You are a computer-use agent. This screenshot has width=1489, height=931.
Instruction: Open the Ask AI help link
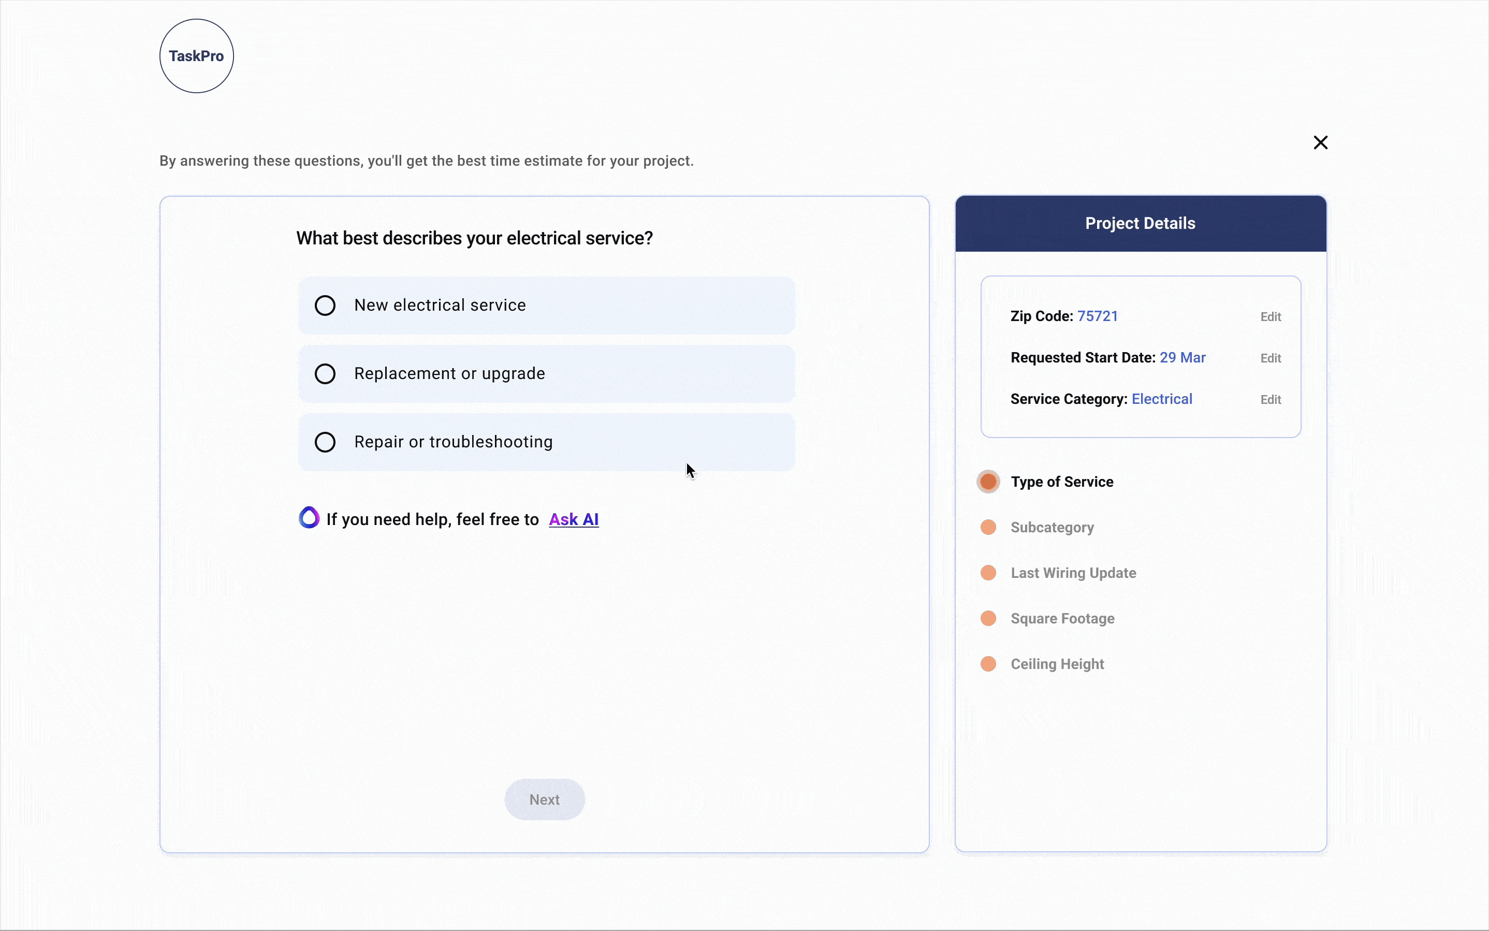tap(574, 520)
